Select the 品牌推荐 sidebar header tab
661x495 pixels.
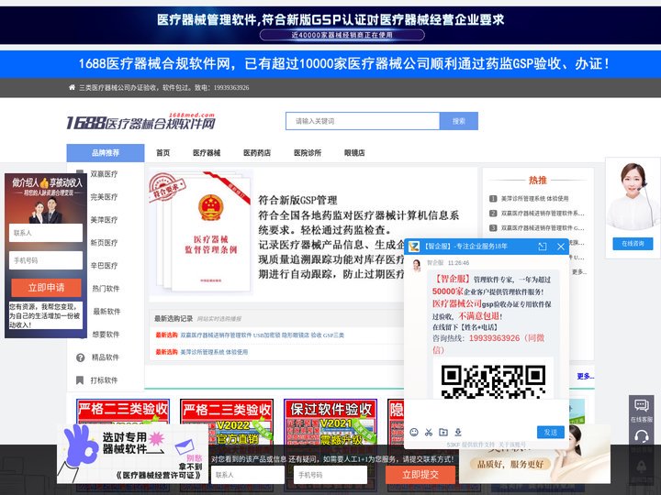(106, 153)
